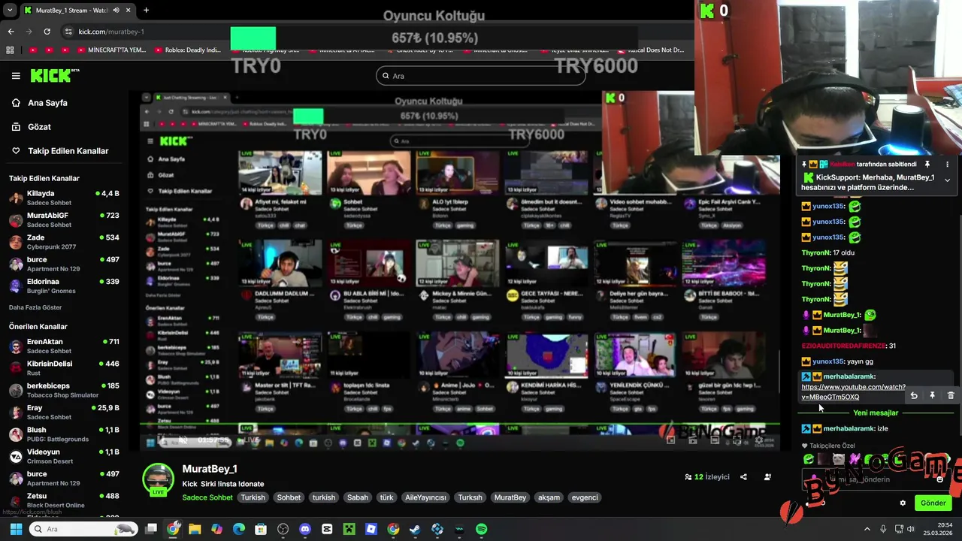Open the MINECRAFT'TA YEM bookmark

pyautogui.click(x=110, y=50)
